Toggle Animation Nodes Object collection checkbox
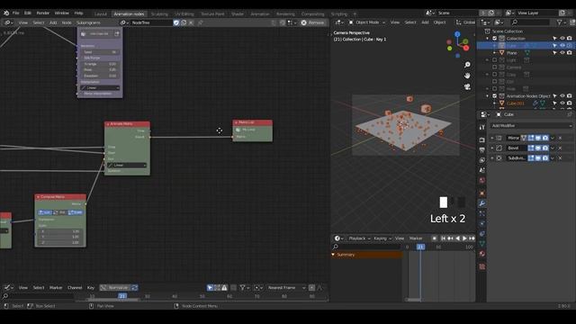 494,96
